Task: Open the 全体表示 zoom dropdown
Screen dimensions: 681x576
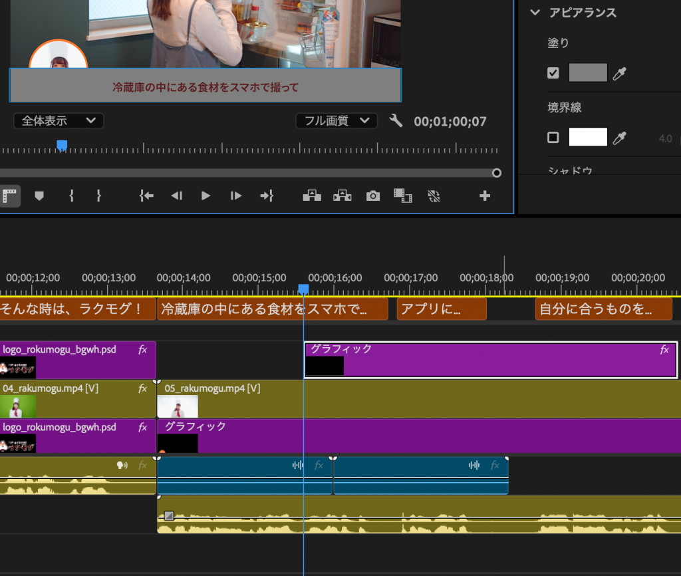Action: (59, 121)
